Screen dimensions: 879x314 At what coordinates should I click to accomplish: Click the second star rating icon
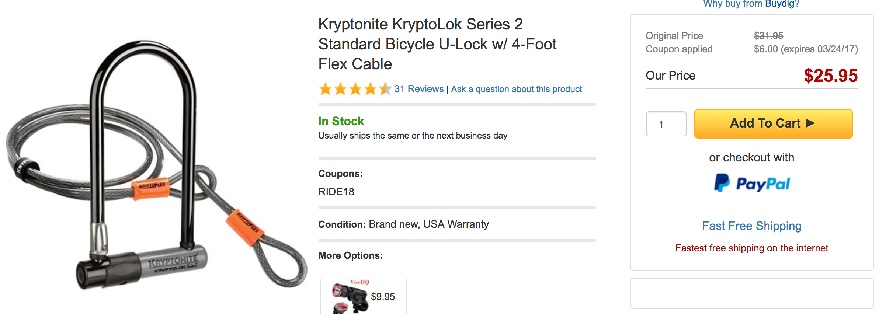point(341,88)
